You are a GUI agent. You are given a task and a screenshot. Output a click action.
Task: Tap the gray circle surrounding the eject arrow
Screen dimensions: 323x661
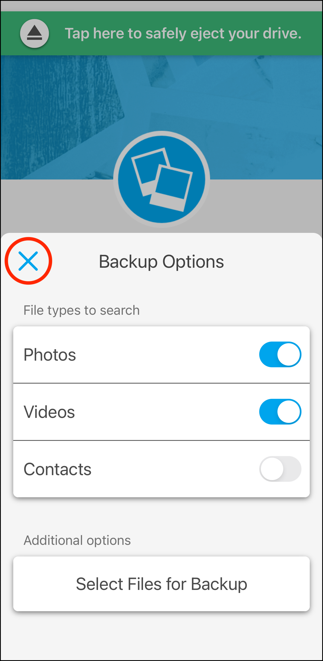point(34,33)
